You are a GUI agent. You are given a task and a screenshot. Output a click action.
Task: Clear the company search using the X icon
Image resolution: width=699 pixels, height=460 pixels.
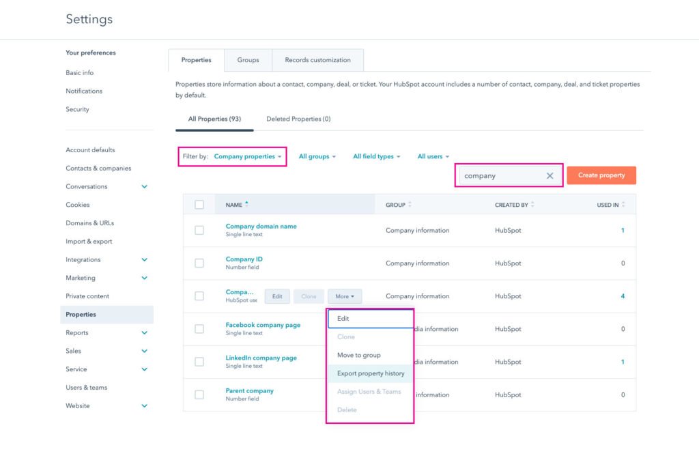coord(550,175)
